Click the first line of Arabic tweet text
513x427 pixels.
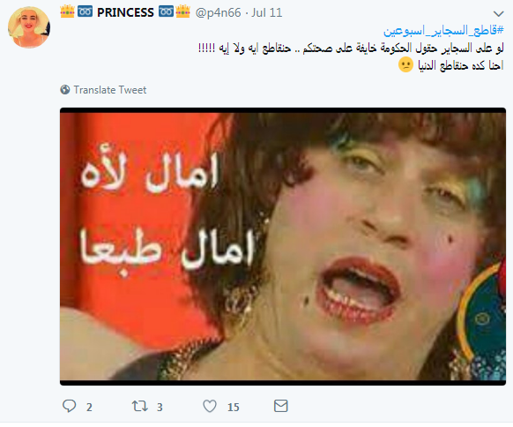[x=351, y=49]
